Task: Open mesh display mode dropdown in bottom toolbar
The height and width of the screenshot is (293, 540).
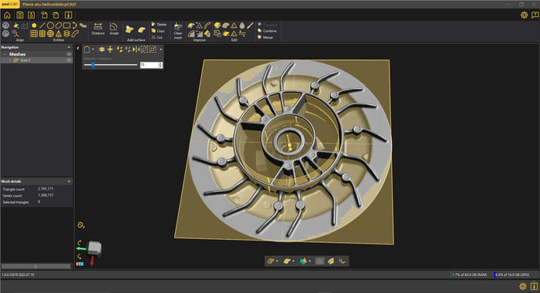Action: click(x=277, y=261)
